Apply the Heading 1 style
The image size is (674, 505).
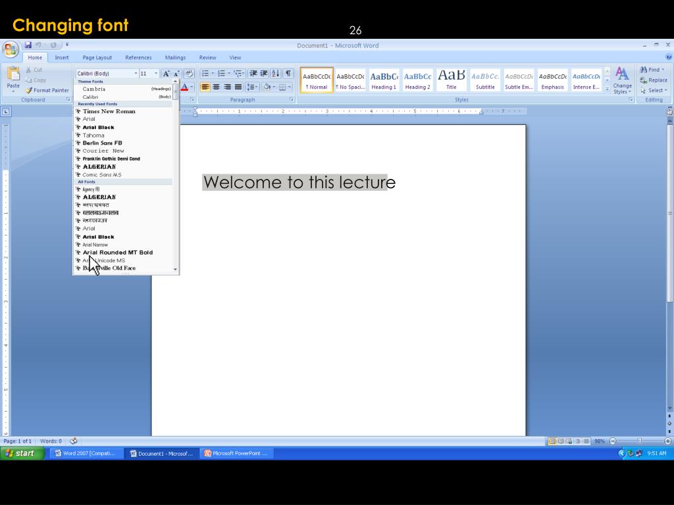pos(384,80)
